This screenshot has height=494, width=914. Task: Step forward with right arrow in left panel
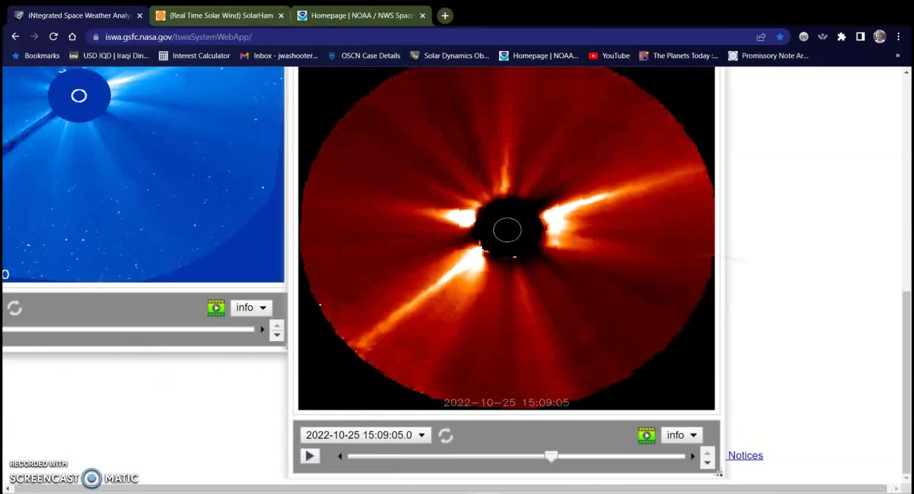coord(262,329)
